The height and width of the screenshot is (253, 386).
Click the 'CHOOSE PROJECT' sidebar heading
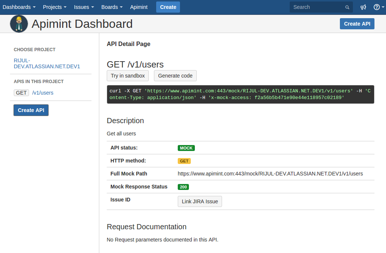click(x=35, y=50)
